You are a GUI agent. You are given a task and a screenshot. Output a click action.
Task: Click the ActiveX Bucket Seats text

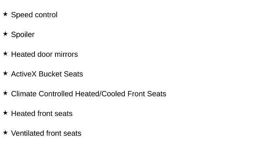pyautogui.click(x=47, y=74)
